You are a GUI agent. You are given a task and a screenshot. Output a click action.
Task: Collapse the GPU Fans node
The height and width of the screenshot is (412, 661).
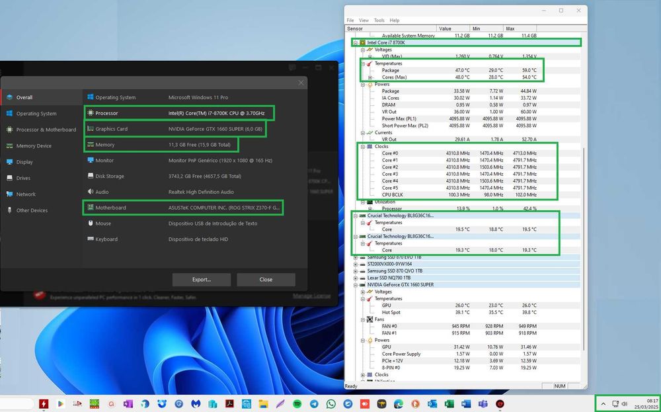[x=362, y=319]
